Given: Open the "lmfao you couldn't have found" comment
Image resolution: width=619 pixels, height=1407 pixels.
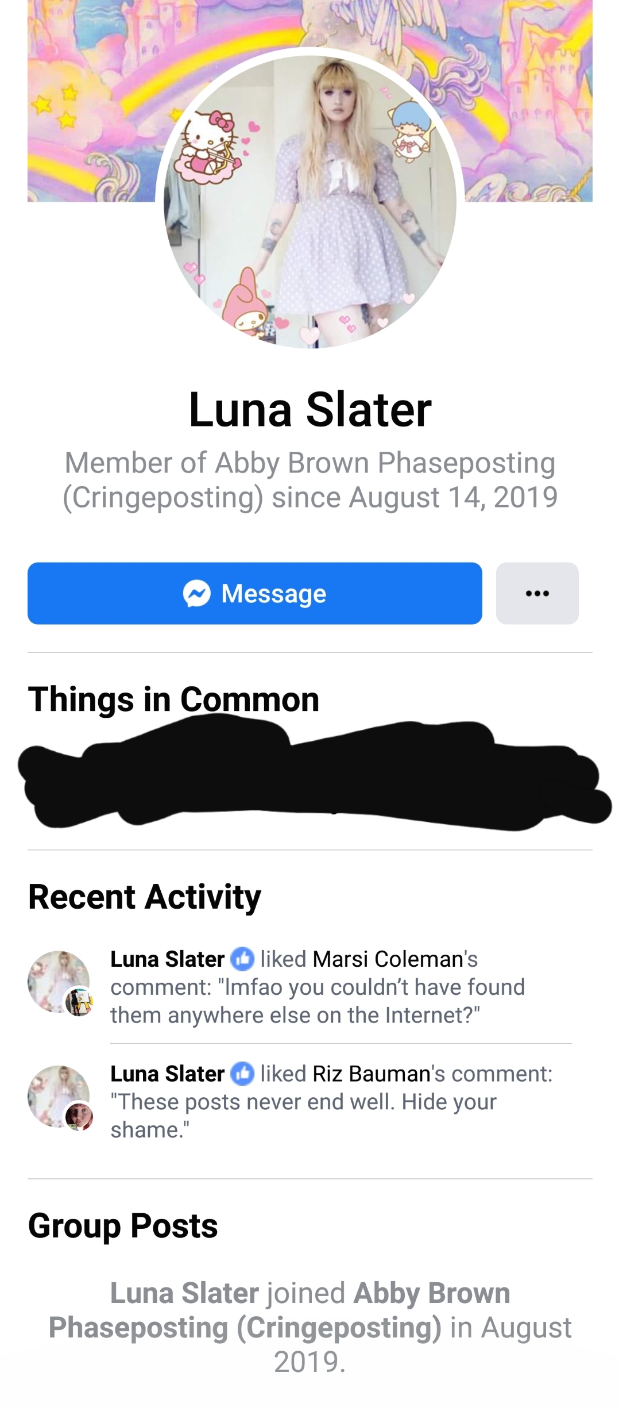Looking at the screenshot, I should (x=318, y=1001).
